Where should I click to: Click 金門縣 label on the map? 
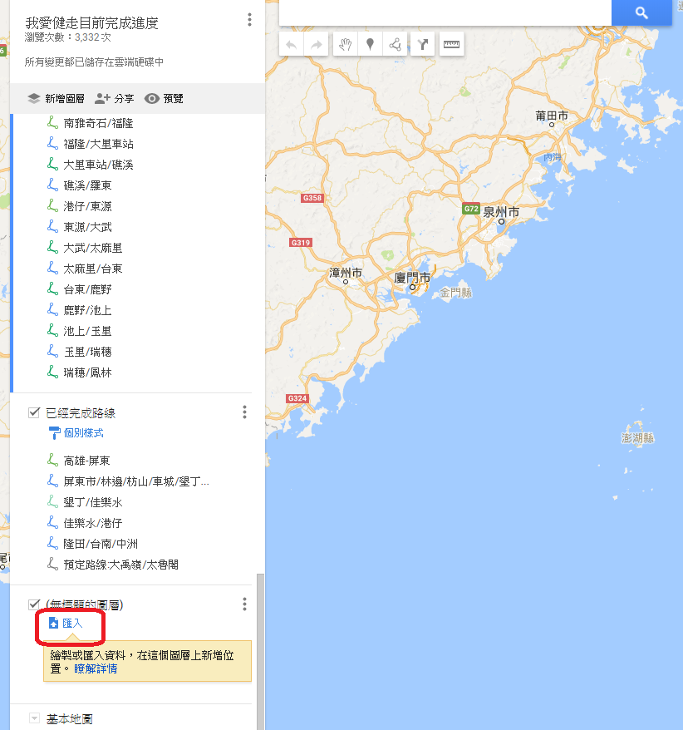click(x=456, y=293)
